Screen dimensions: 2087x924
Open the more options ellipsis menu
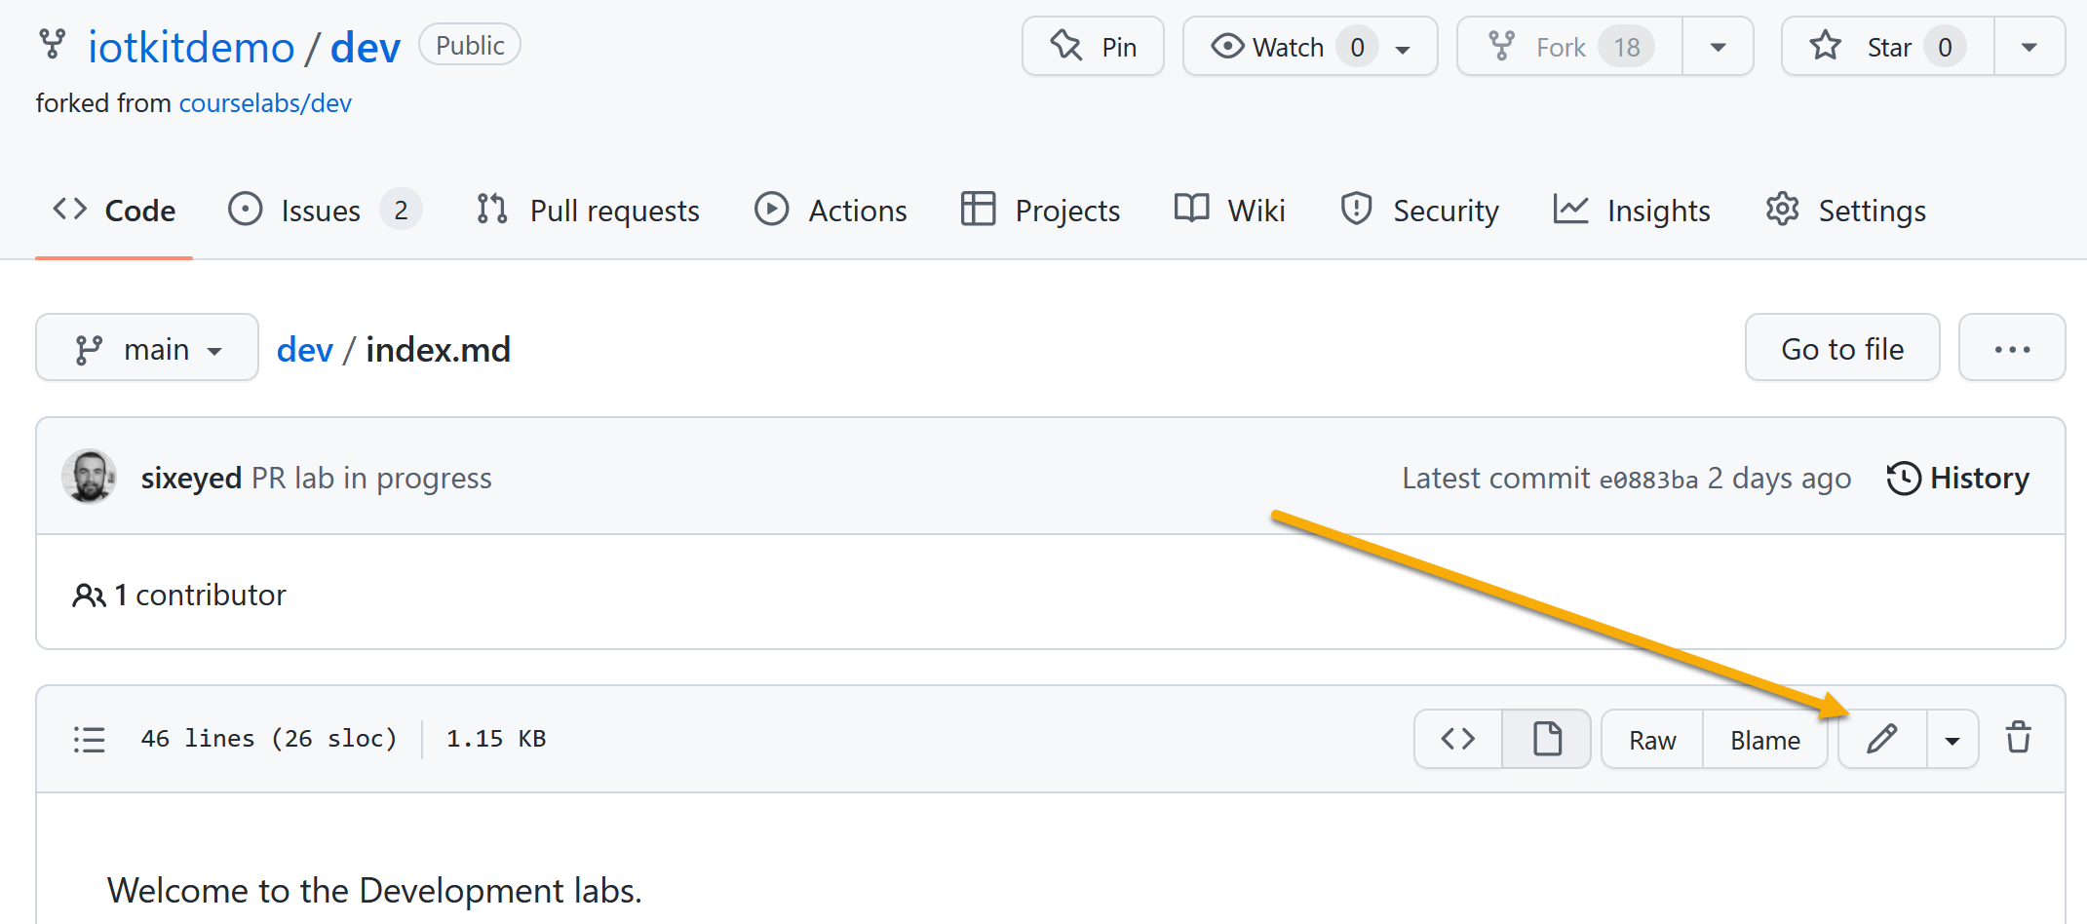pos(2012,348)
